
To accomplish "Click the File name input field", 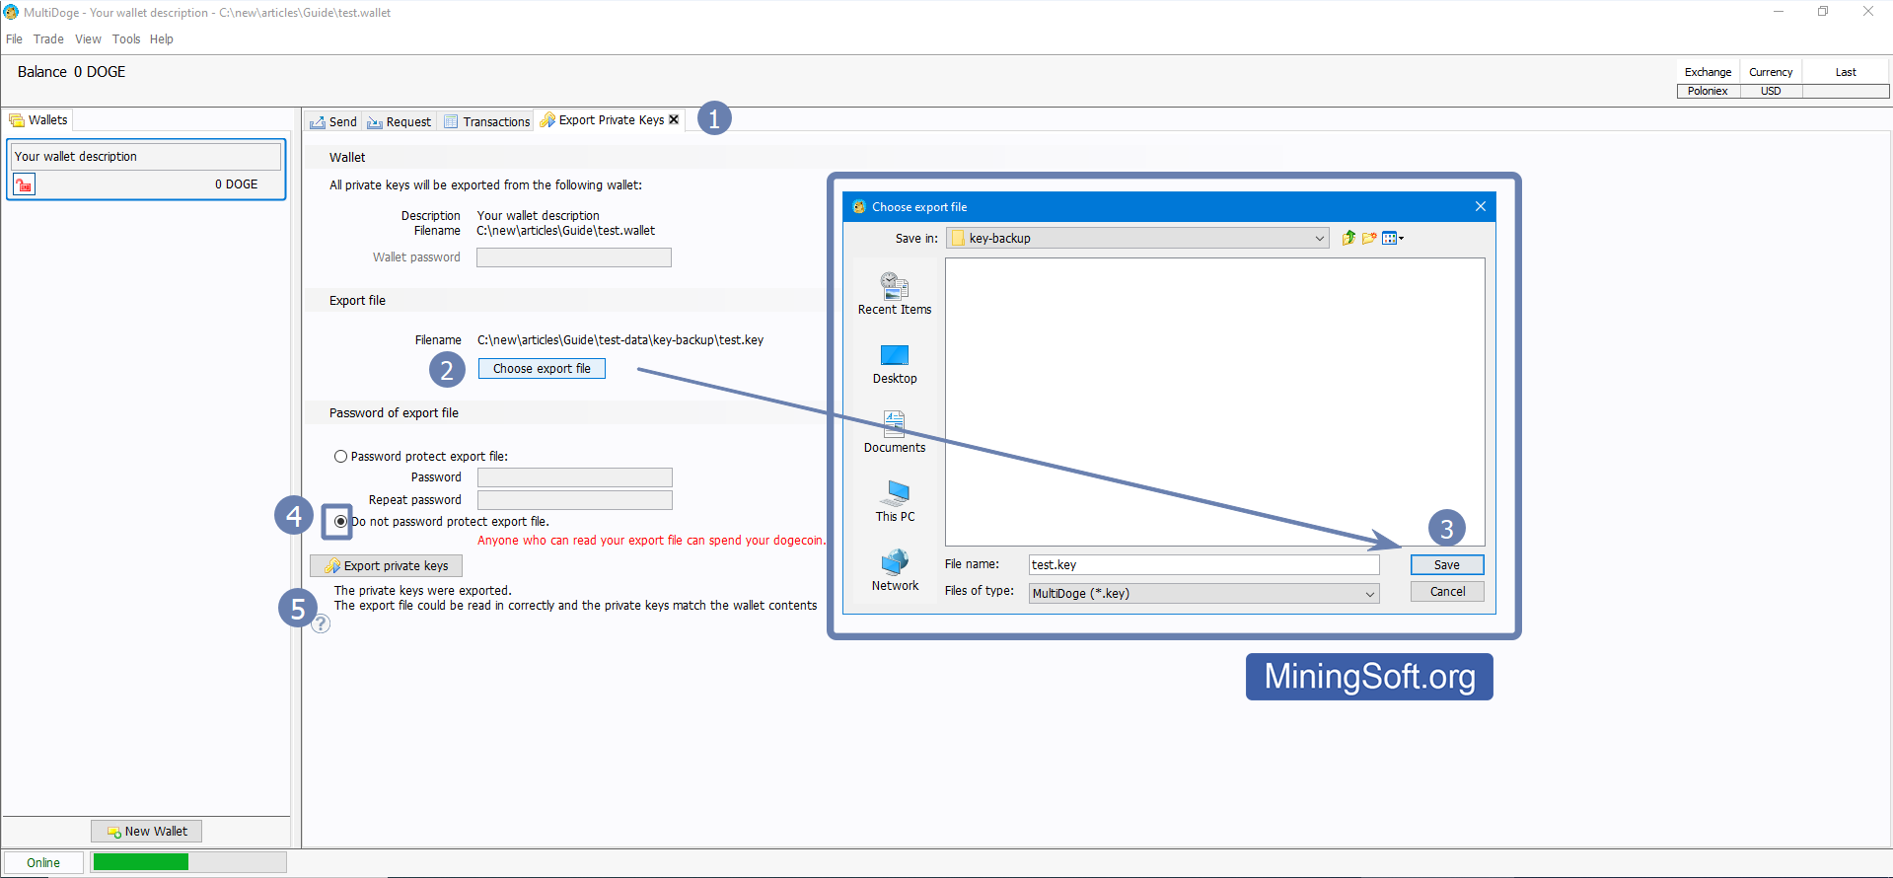I will pyautogui.click(x=1203, y=565).
